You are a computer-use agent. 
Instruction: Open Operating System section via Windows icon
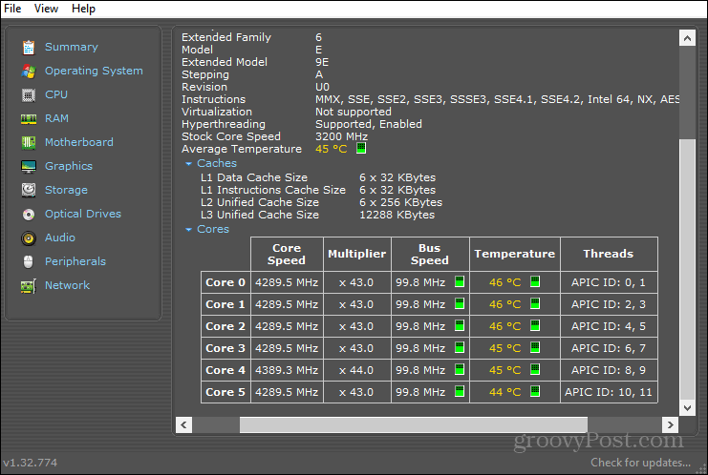[29, 71]
